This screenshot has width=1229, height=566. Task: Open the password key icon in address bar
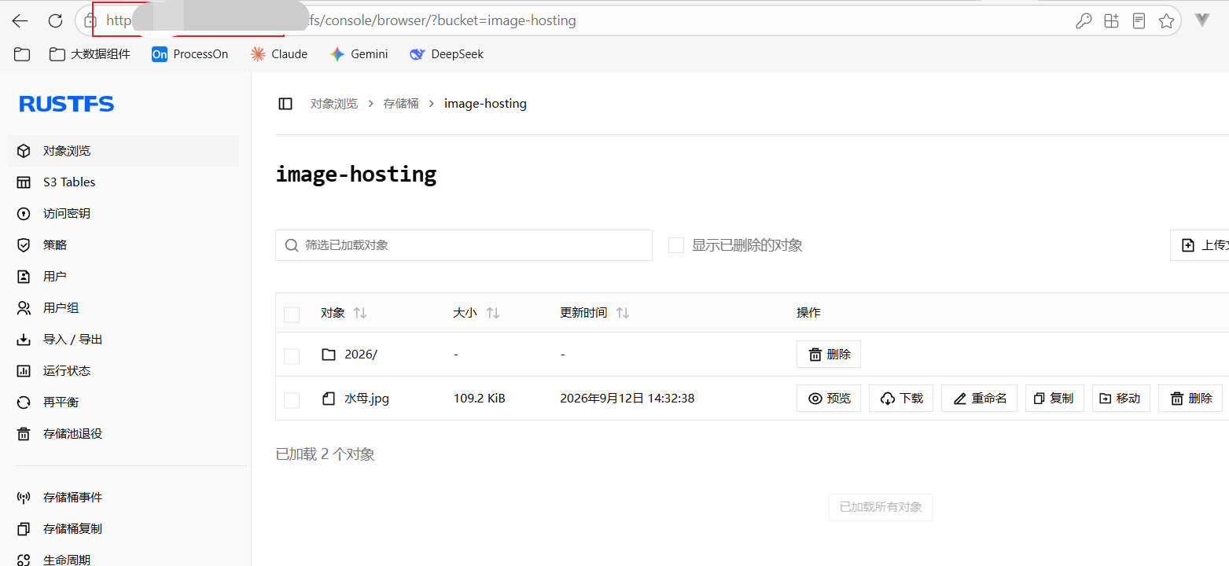click(1084, 21)
